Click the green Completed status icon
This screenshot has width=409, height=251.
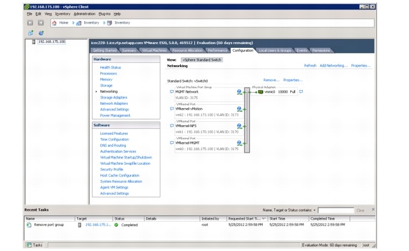116,225
